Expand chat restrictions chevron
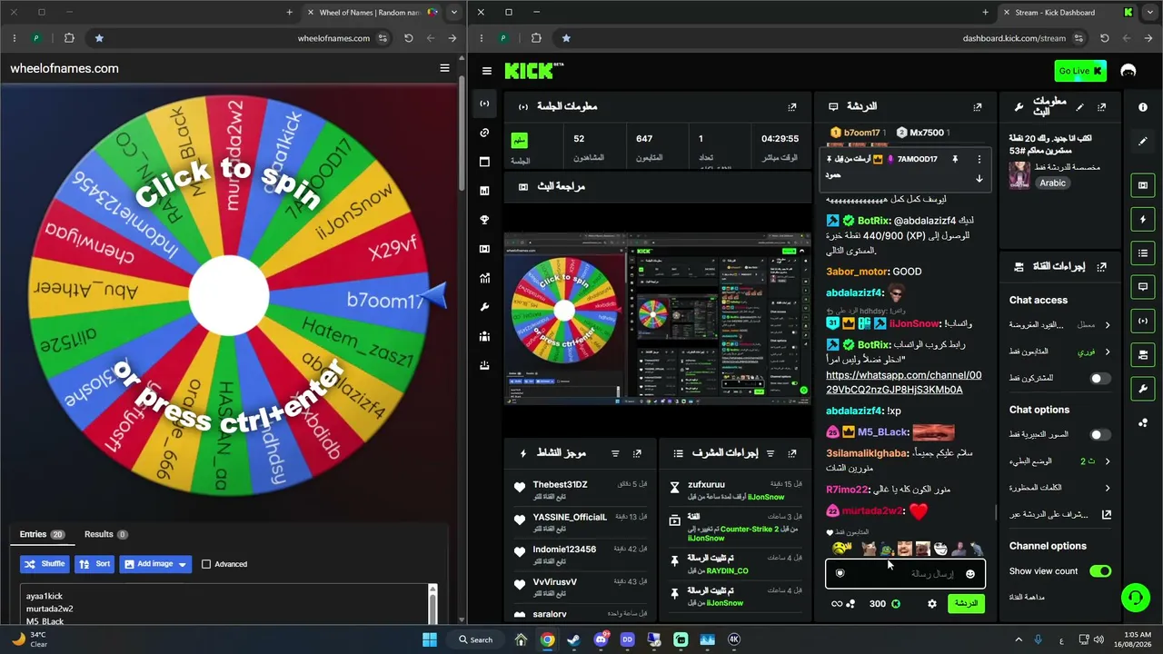Screen dimensions: 1163x654 (x=1107, y=324)
